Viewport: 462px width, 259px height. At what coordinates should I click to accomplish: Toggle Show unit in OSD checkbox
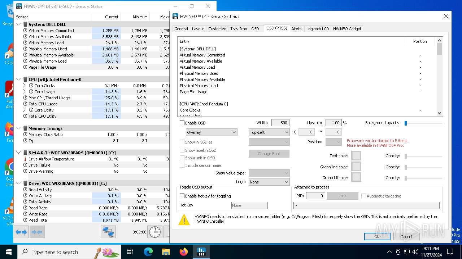(182, 158)
